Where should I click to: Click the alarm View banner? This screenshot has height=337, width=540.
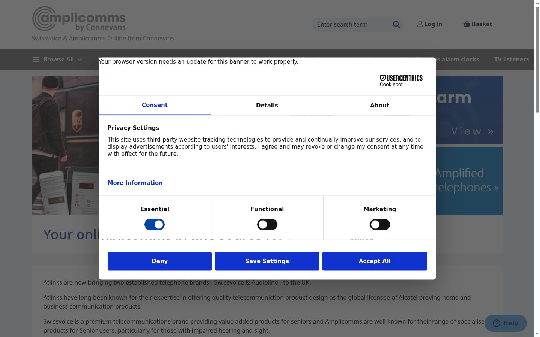(469, 110)
